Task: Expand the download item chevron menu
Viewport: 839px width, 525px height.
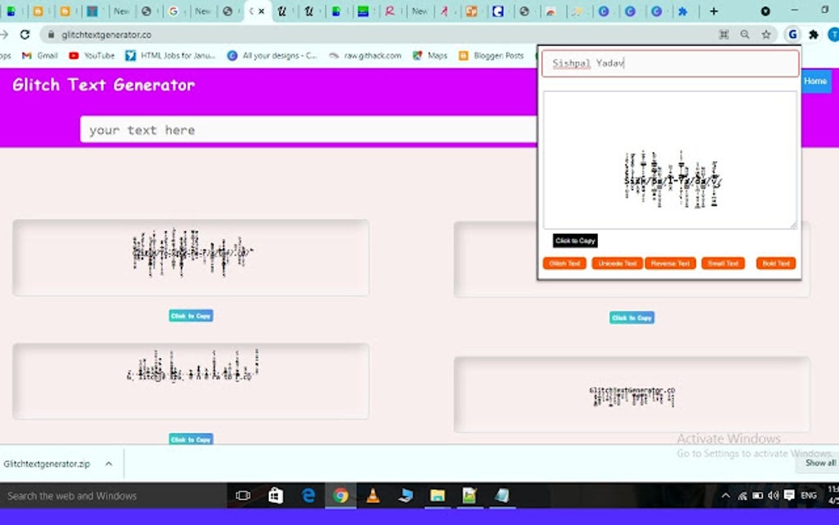Action: (109, 464)
